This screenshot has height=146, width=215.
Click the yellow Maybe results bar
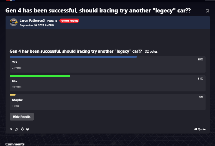[x=12, y=95]
